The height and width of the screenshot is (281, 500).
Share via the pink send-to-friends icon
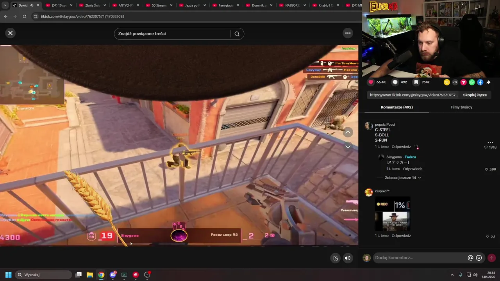pyautogui.click(x=463, y=82)
